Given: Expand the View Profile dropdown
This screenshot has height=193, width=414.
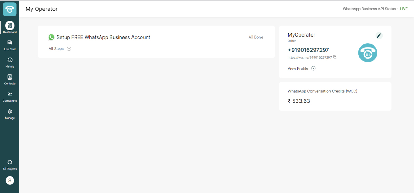Looking at the screenshot, I should (313, 68).
